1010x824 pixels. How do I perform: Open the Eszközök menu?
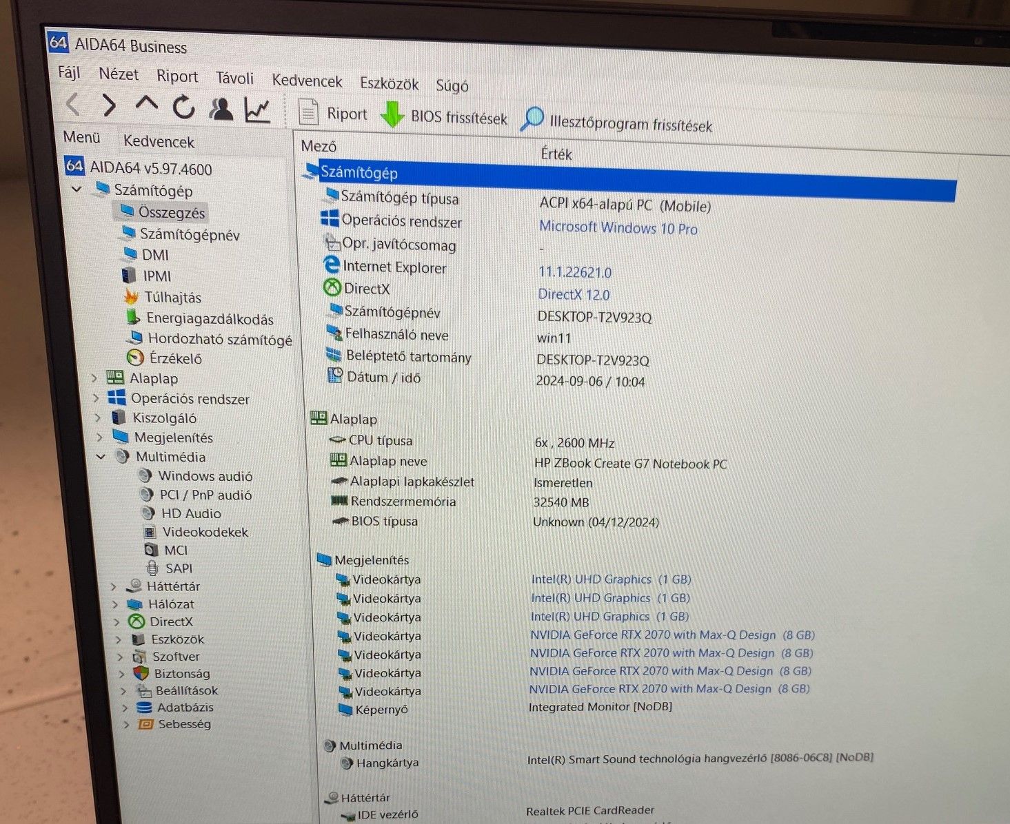tap(389, 83)
